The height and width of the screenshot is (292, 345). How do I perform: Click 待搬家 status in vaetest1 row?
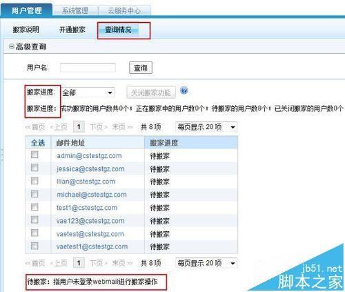[159, 247]
